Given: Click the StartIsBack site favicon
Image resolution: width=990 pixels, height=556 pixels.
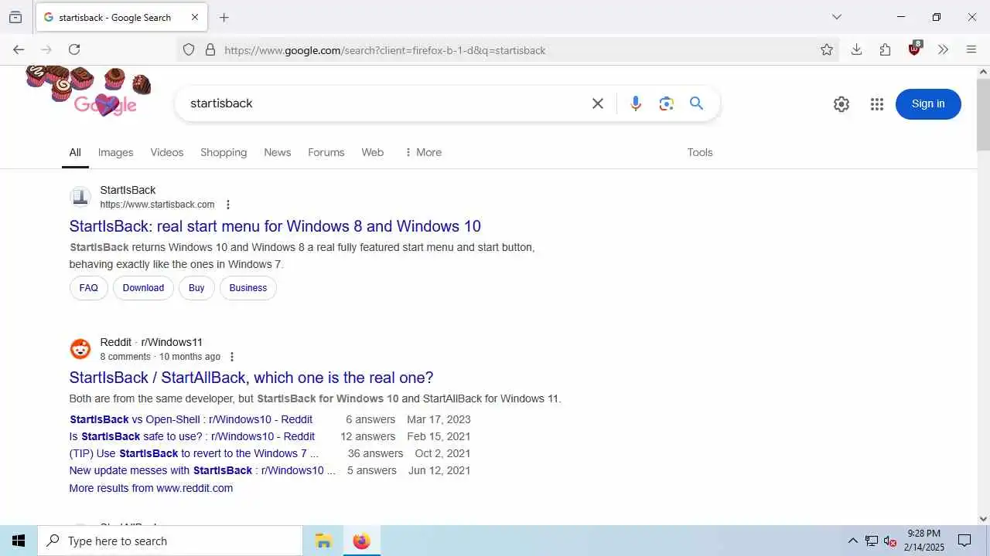Looking at the screenshot, I should click(80, 197).
